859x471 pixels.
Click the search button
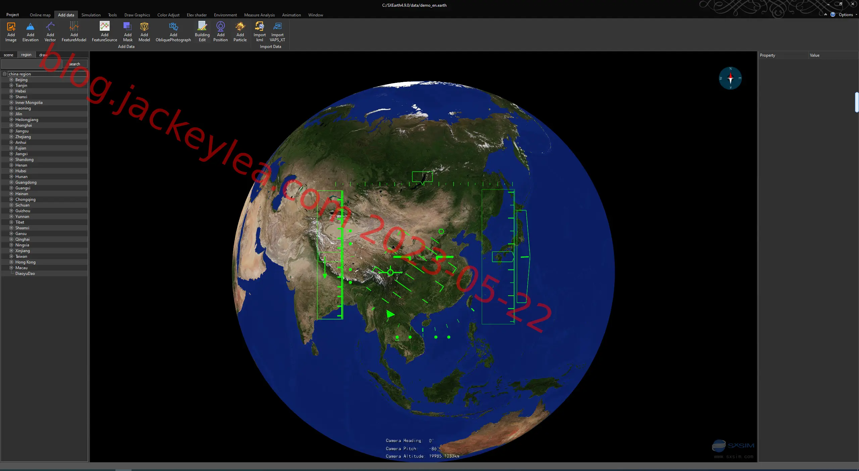click(74, 64)
